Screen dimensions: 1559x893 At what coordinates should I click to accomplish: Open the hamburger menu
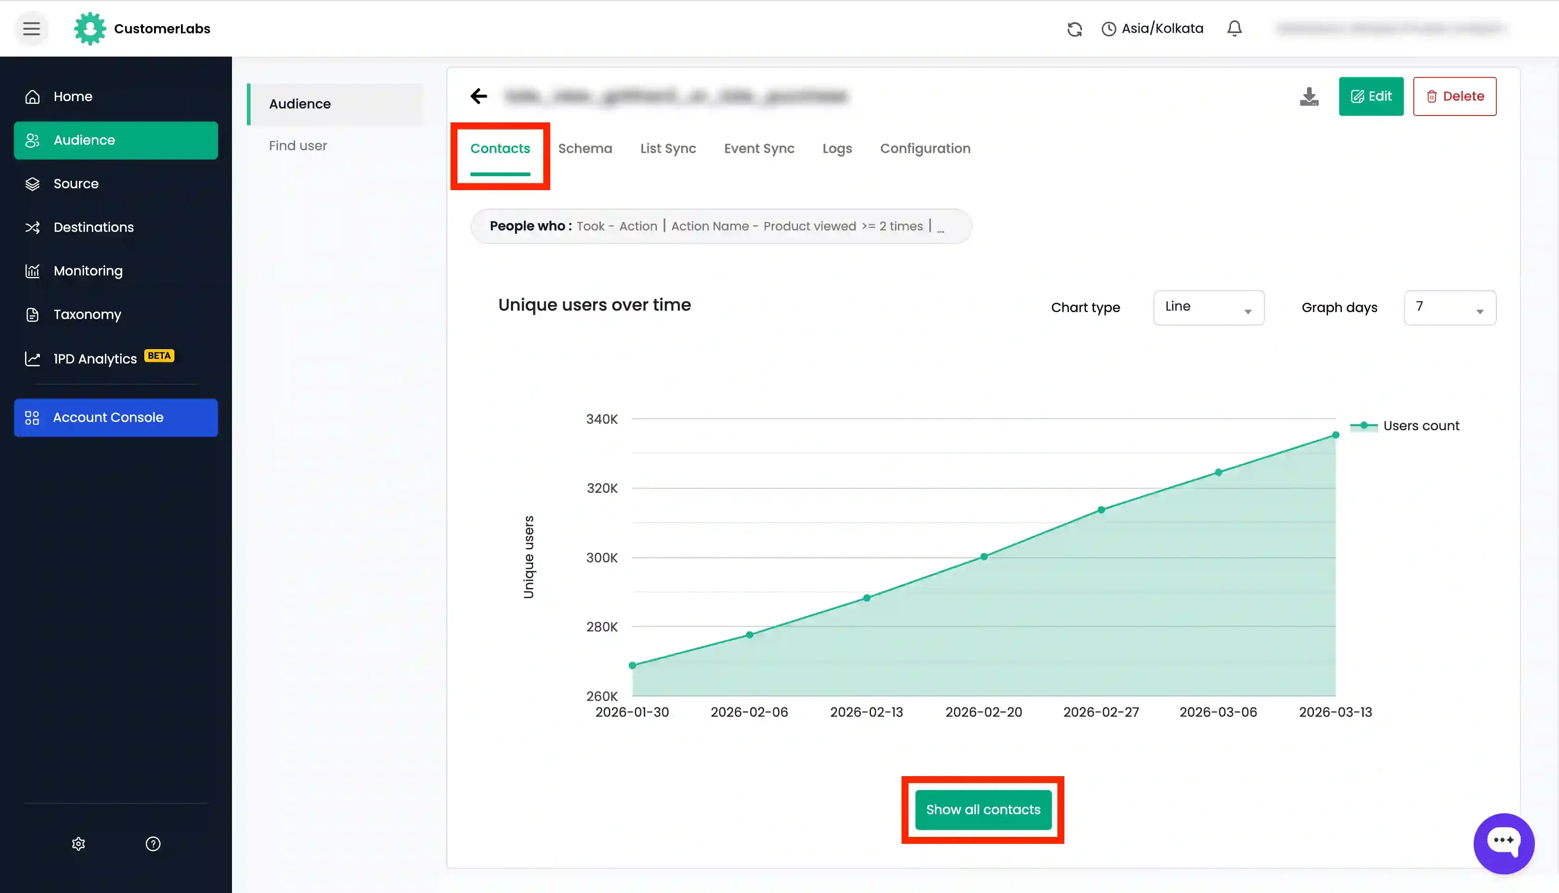pyautogui.click(x=31, y=29)
